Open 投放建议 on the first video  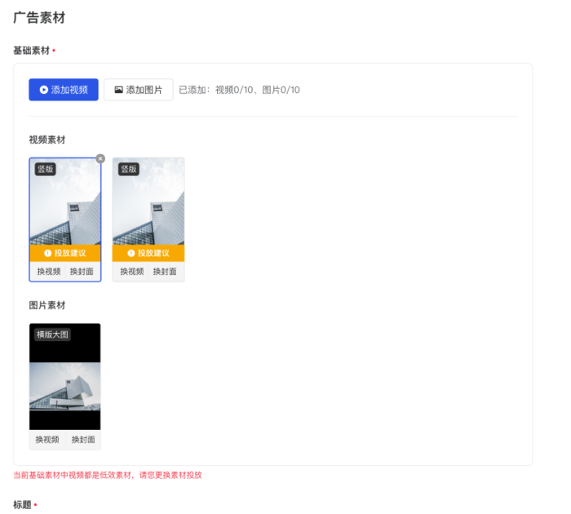(65, 253)
